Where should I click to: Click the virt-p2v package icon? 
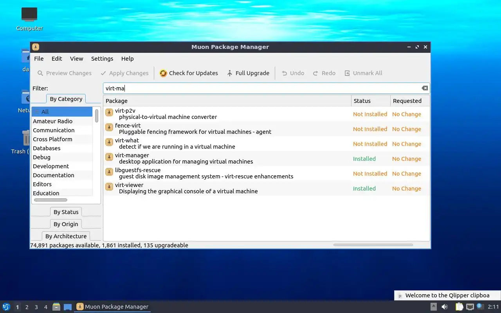(x=109, y=113)
